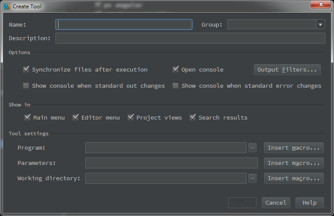Enable Show console when standard error changes
The width and height of the screenshot is (334, 216).
tap(175, 86)
